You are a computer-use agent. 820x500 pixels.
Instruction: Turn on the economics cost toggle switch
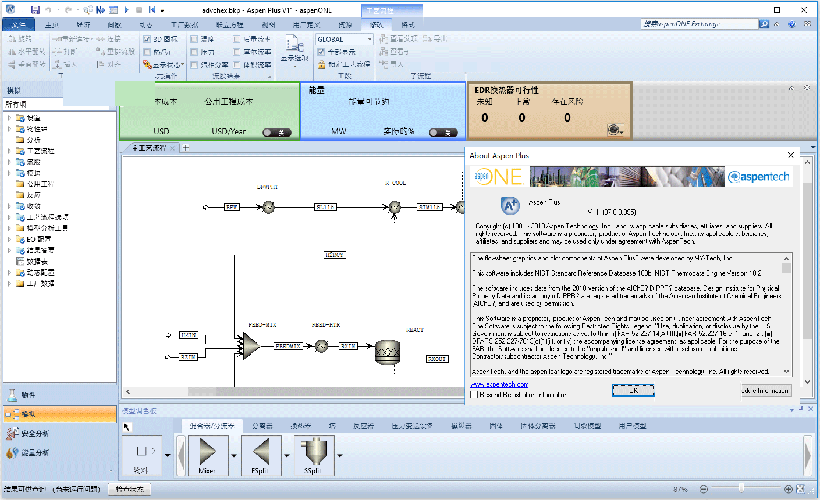click(x=276, y=133)
